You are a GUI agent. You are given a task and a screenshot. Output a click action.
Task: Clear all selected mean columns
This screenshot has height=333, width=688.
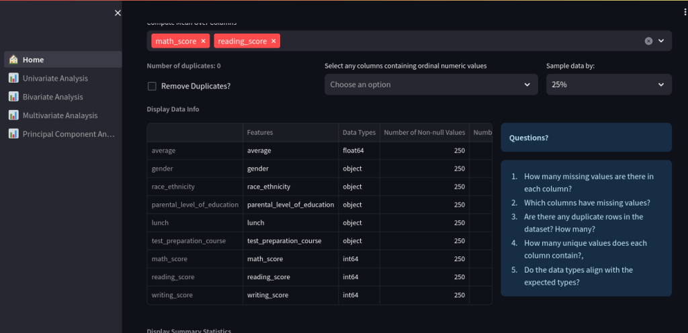point(648,41)
